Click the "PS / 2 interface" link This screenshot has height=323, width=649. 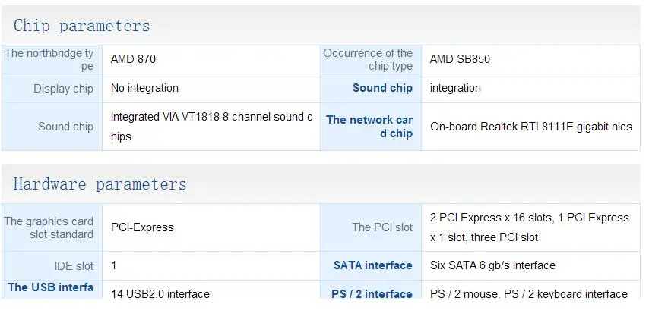(x=372, y=293)
